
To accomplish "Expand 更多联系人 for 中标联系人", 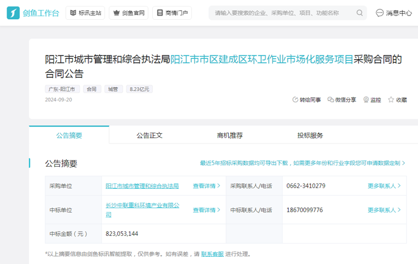I will (x=384, y=210).
